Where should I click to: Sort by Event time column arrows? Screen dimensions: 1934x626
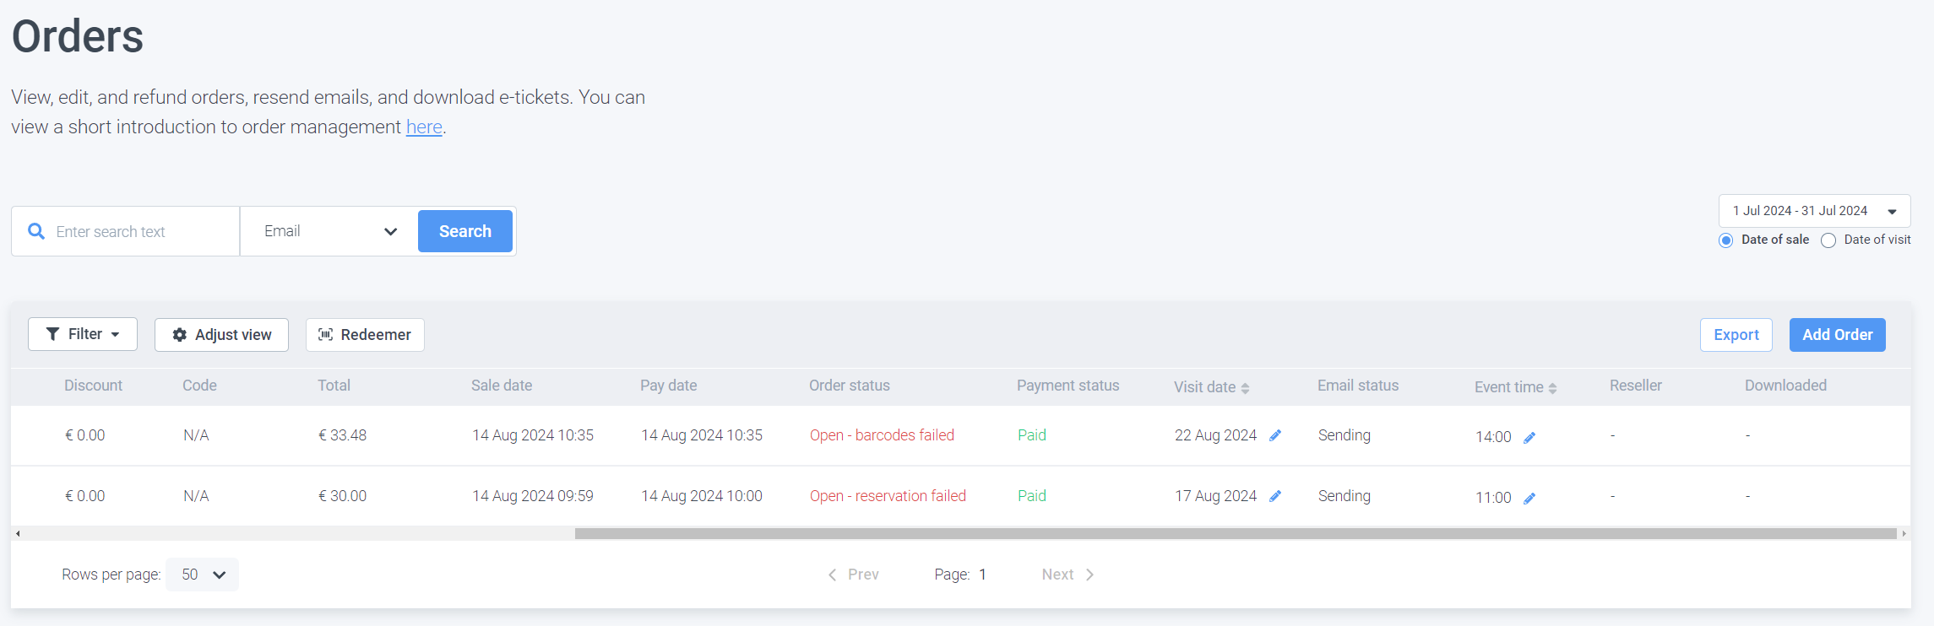(x=1552, y=388)
